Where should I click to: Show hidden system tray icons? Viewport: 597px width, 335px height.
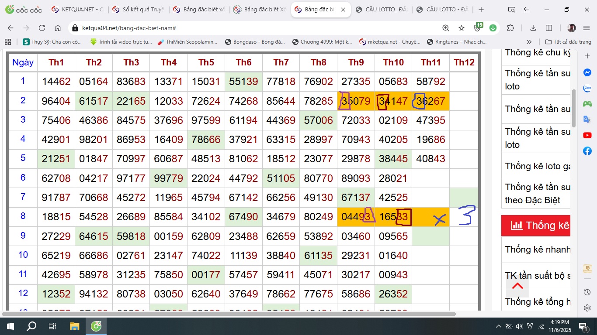499,326
